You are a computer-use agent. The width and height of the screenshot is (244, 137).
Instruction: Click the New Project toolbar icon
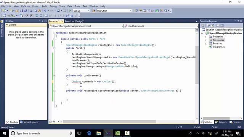click(x=5, y=11)
